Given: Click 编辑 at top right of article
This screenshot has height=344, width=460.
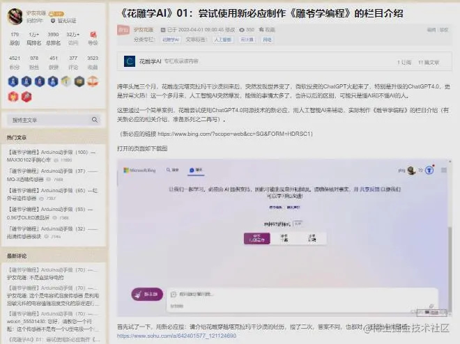Looking at the screenshot, I should click(431, 29).
